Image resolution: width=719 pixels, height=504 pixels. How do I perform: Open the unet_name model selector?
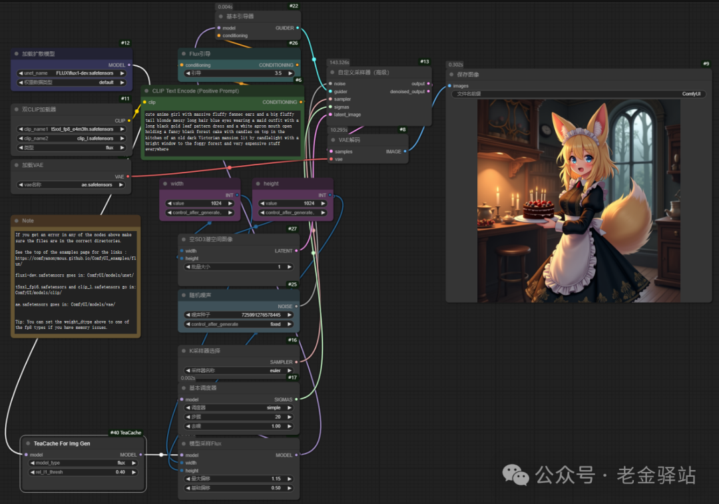click(x=71, y=73)
